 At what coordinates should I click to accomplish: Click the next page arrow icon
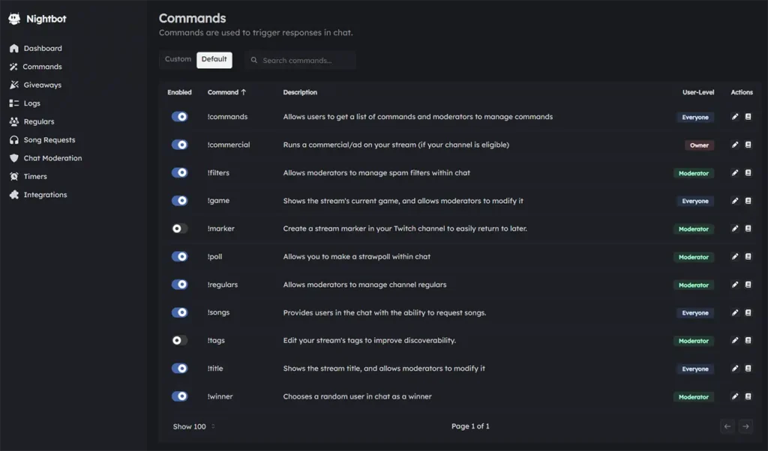point(745,426)
